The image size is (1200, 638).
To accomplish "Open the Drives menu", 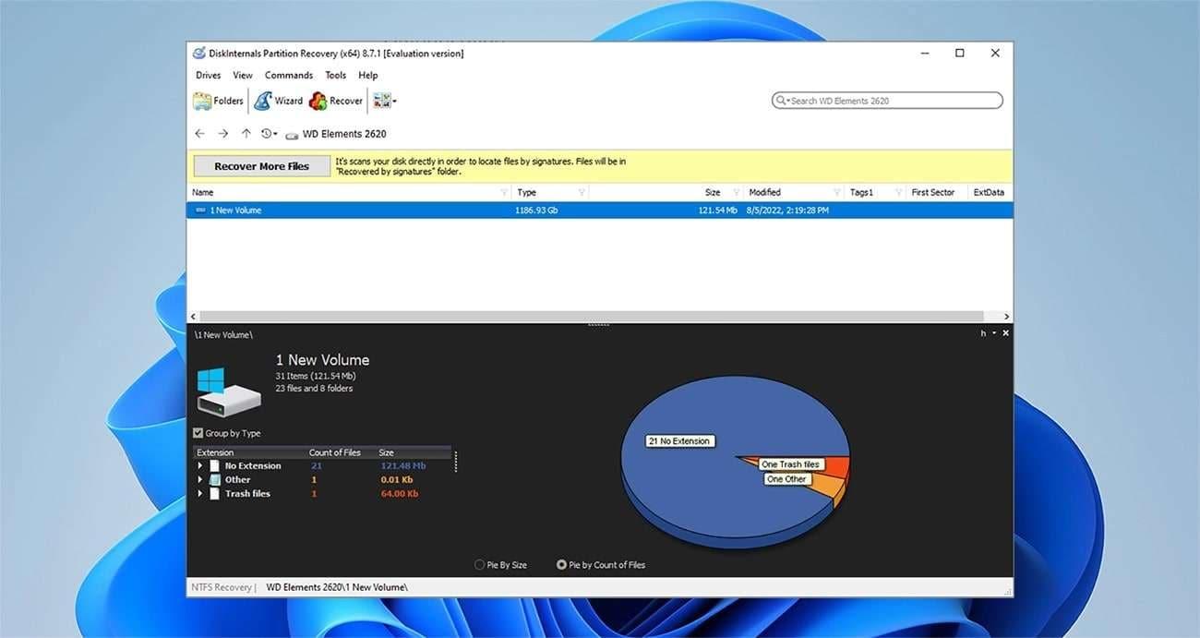I will [208, 76].
